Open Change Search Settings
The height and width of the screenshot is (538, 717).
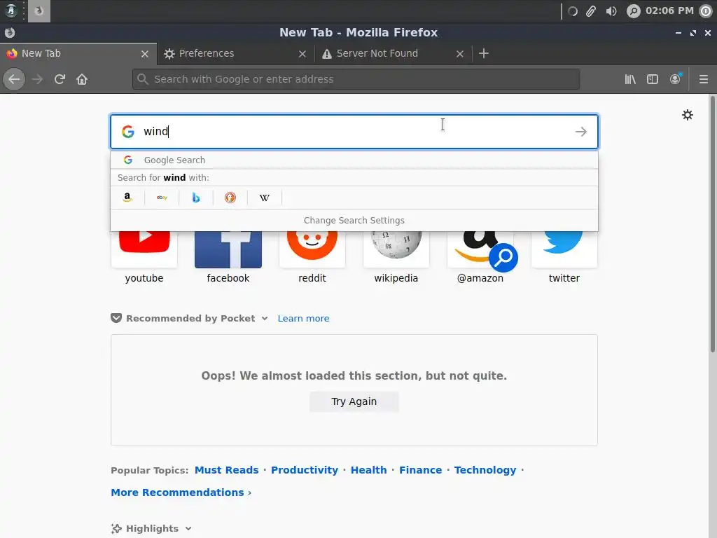354,221
